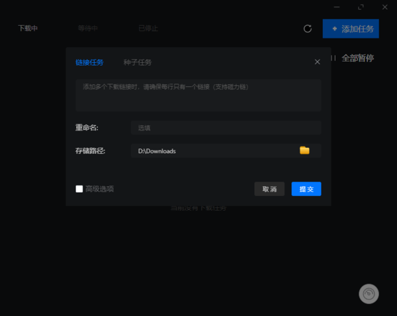Click the 存储路径 field showing D:\Downloads

[226, 151]
